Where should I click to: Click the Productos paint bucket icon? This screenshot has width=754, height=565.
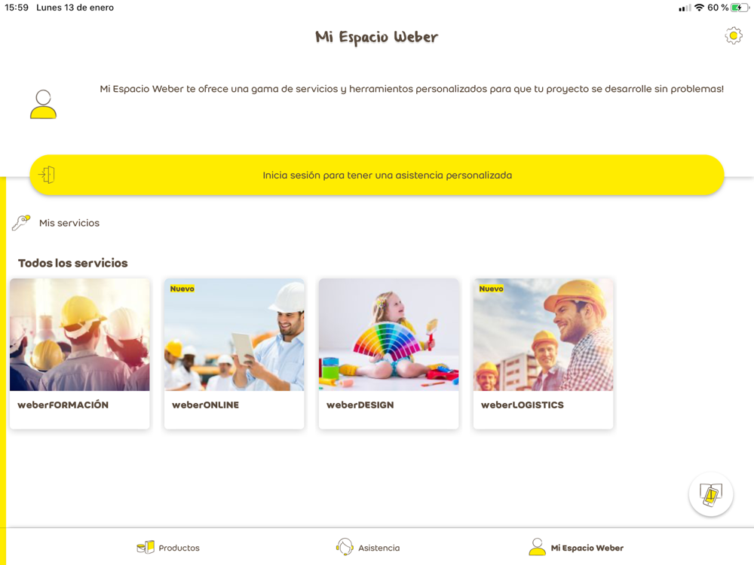coord(146,547)
